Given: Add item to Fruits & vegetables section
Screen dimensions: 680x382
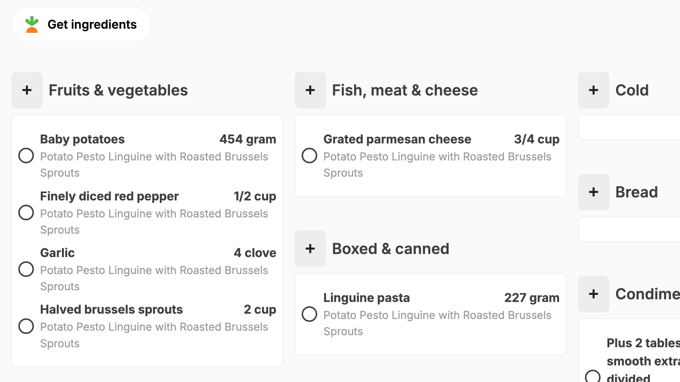Looking at the screenshot, I should pos(27,90).
